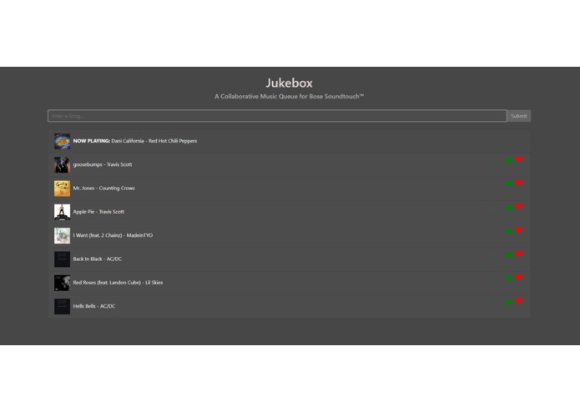The image size is (580, 412).
Task: Select the Apple Pie album cover thumbnail
Action: coord(62,212)
